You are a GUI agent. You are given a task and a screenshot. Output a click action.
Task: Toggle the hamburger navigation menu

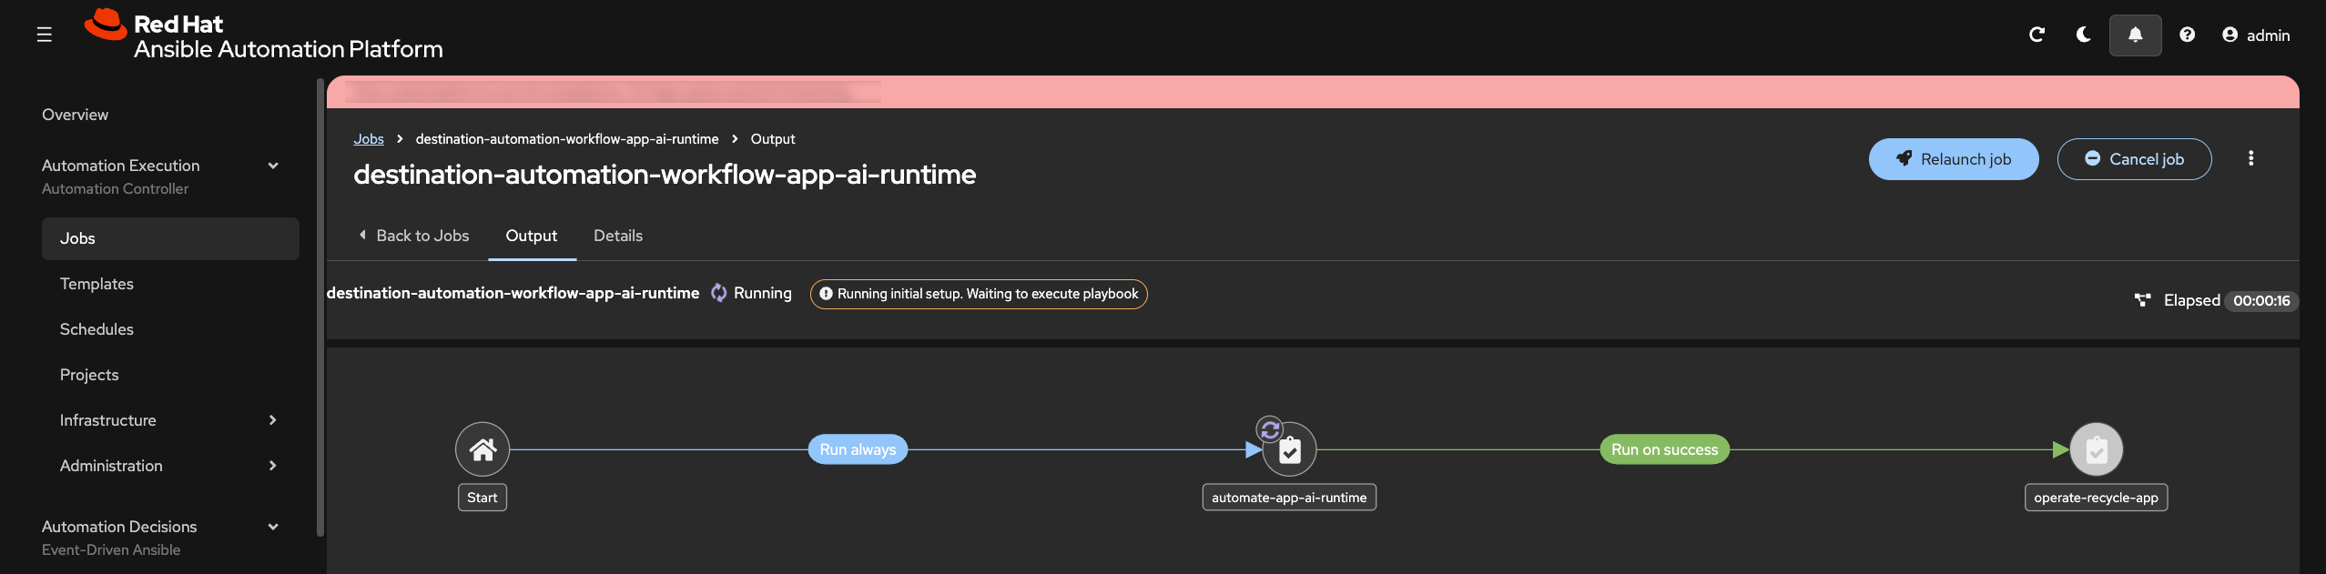[x=44, y=35]
